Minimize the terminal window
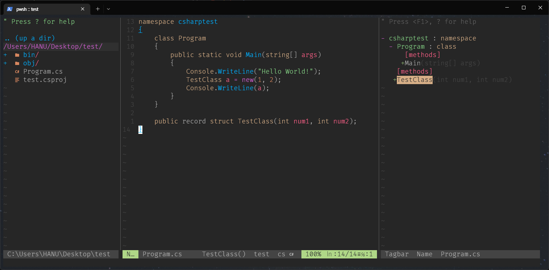Image resolution: width=549 pixels, height=270 pixels. pos(507,8)
